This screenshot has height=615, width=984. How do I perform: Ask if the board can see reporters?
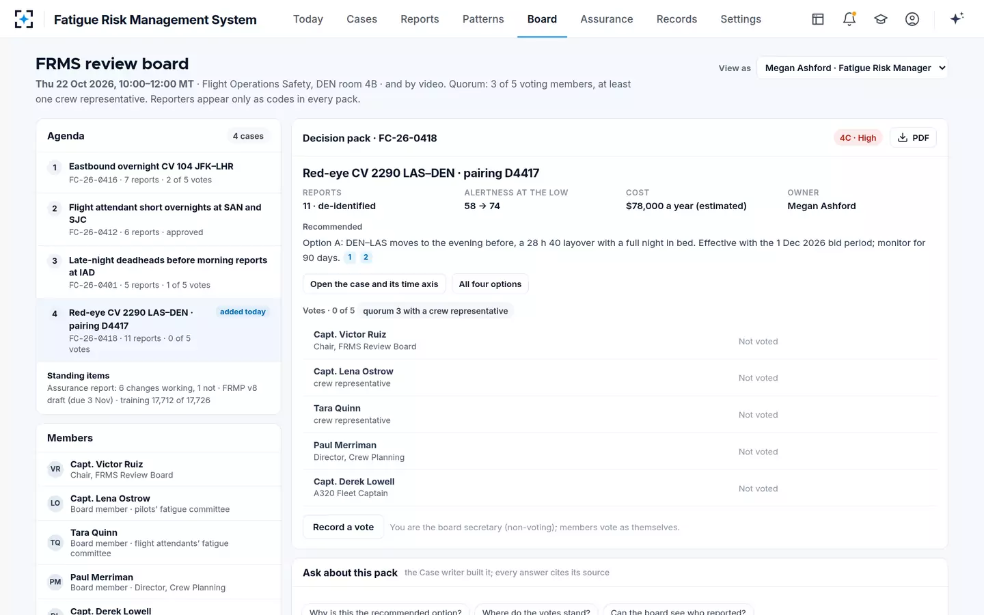(679, 611)
